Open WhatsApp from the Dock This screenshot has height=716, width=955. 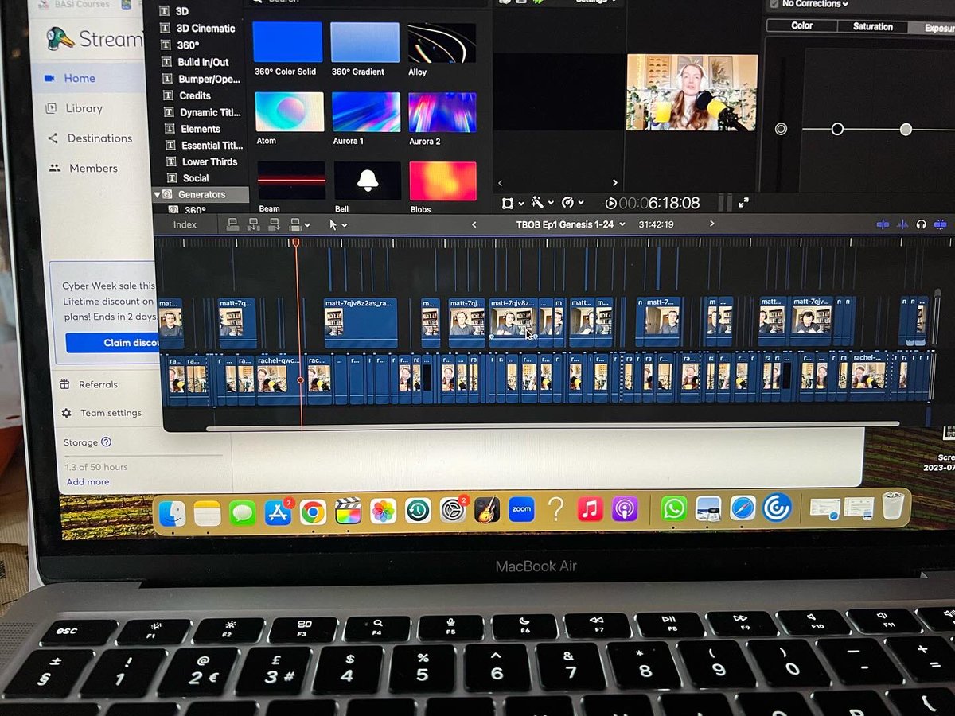click(x=673, y=508)
